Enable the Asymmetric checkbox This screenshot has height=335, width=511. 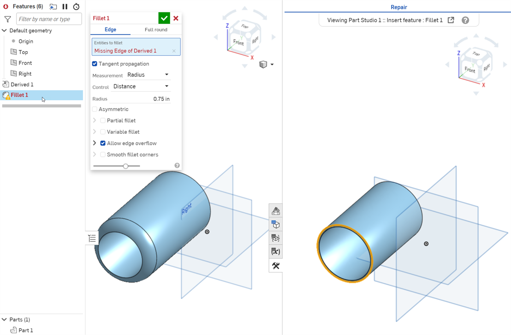coord(95,109)
